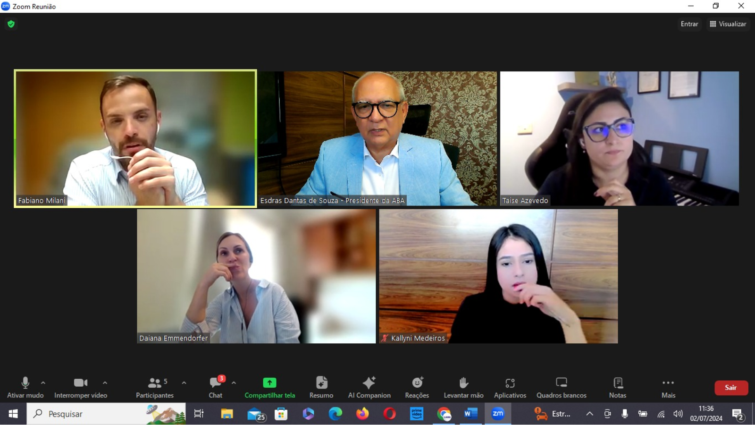Open the Visualizar layout menu
This screenshot has height=425, width=755.
(728, 24)
